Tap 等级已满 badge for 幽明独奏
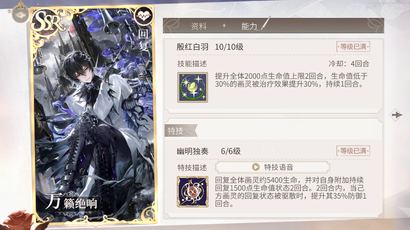The image size is (410, 230). tap(353, 151)
